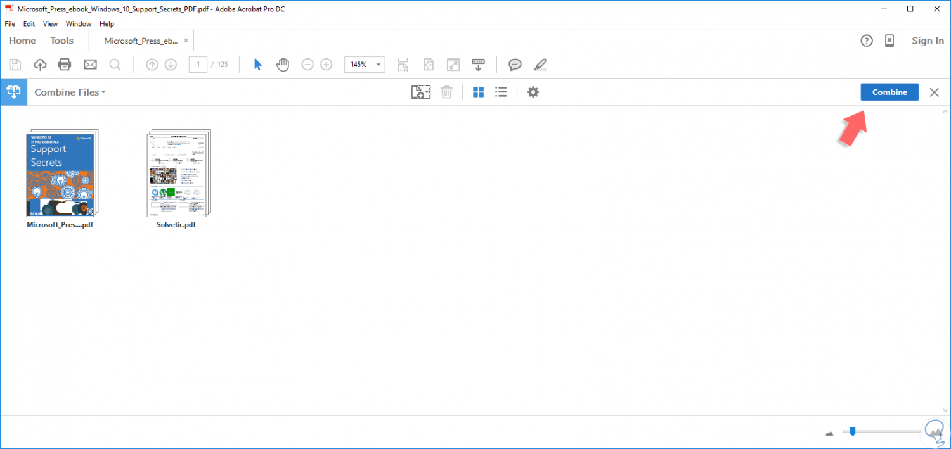Click the page number input field
Image resolution: width=951 pixels, height=449 pixels.
[198, 65]
